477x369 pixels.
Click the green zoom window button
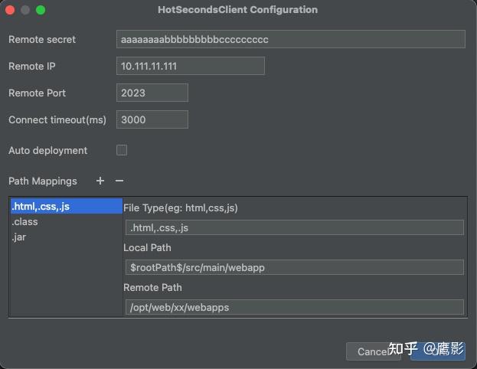point(41,10)
